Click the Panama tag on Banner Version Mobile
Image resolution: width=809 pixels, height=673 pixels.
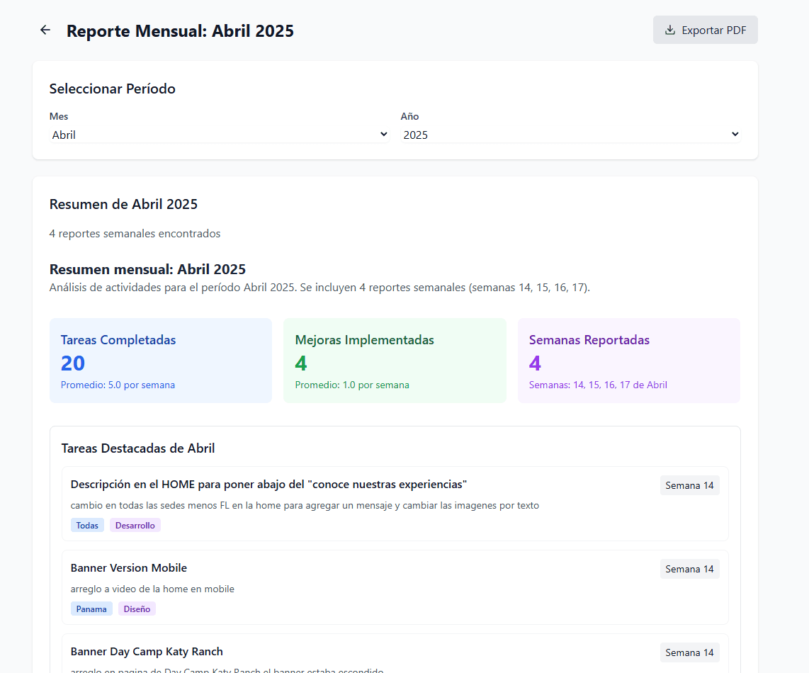click(91, 609)
